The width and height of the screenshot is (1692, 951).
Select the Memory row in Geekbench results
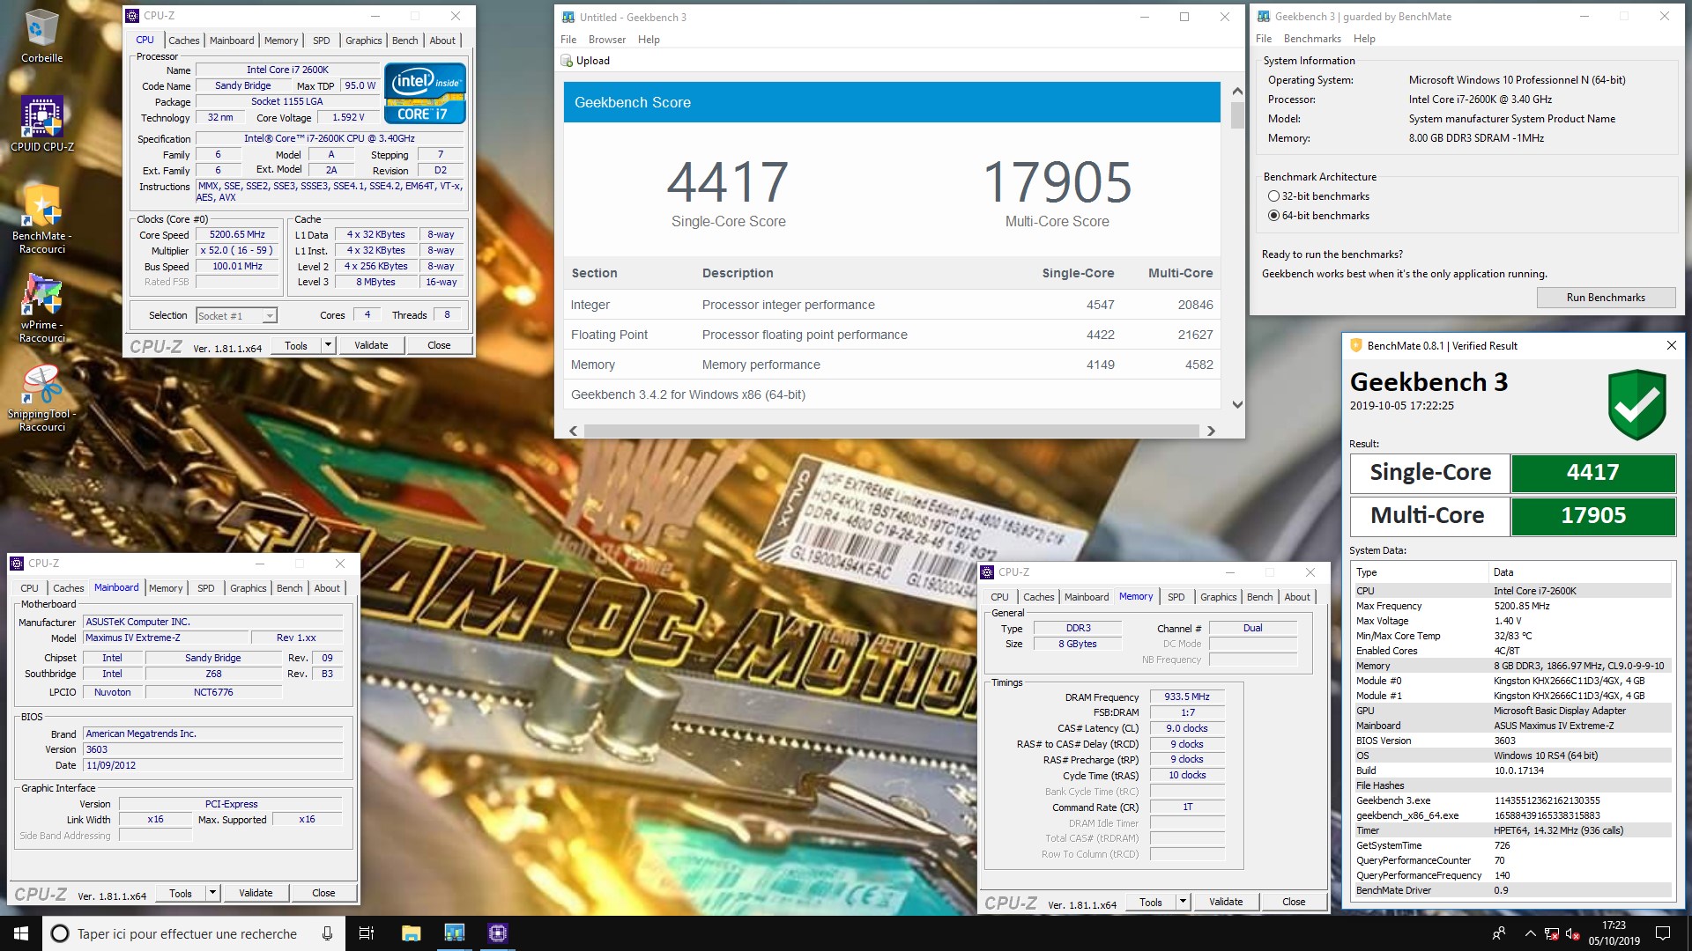pyautogui.click(x=891, y=365)
